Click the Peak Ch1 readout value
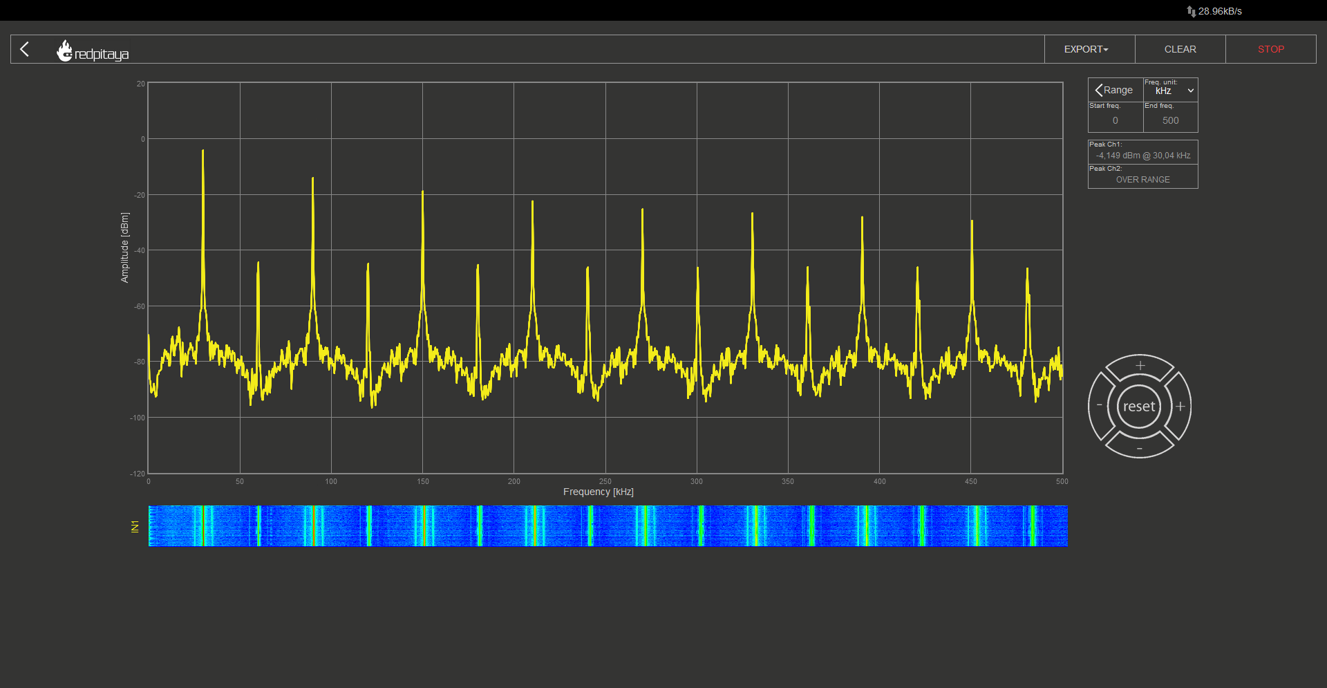This screenshot has height=688, width=1327. click(x=1143, y=156)
